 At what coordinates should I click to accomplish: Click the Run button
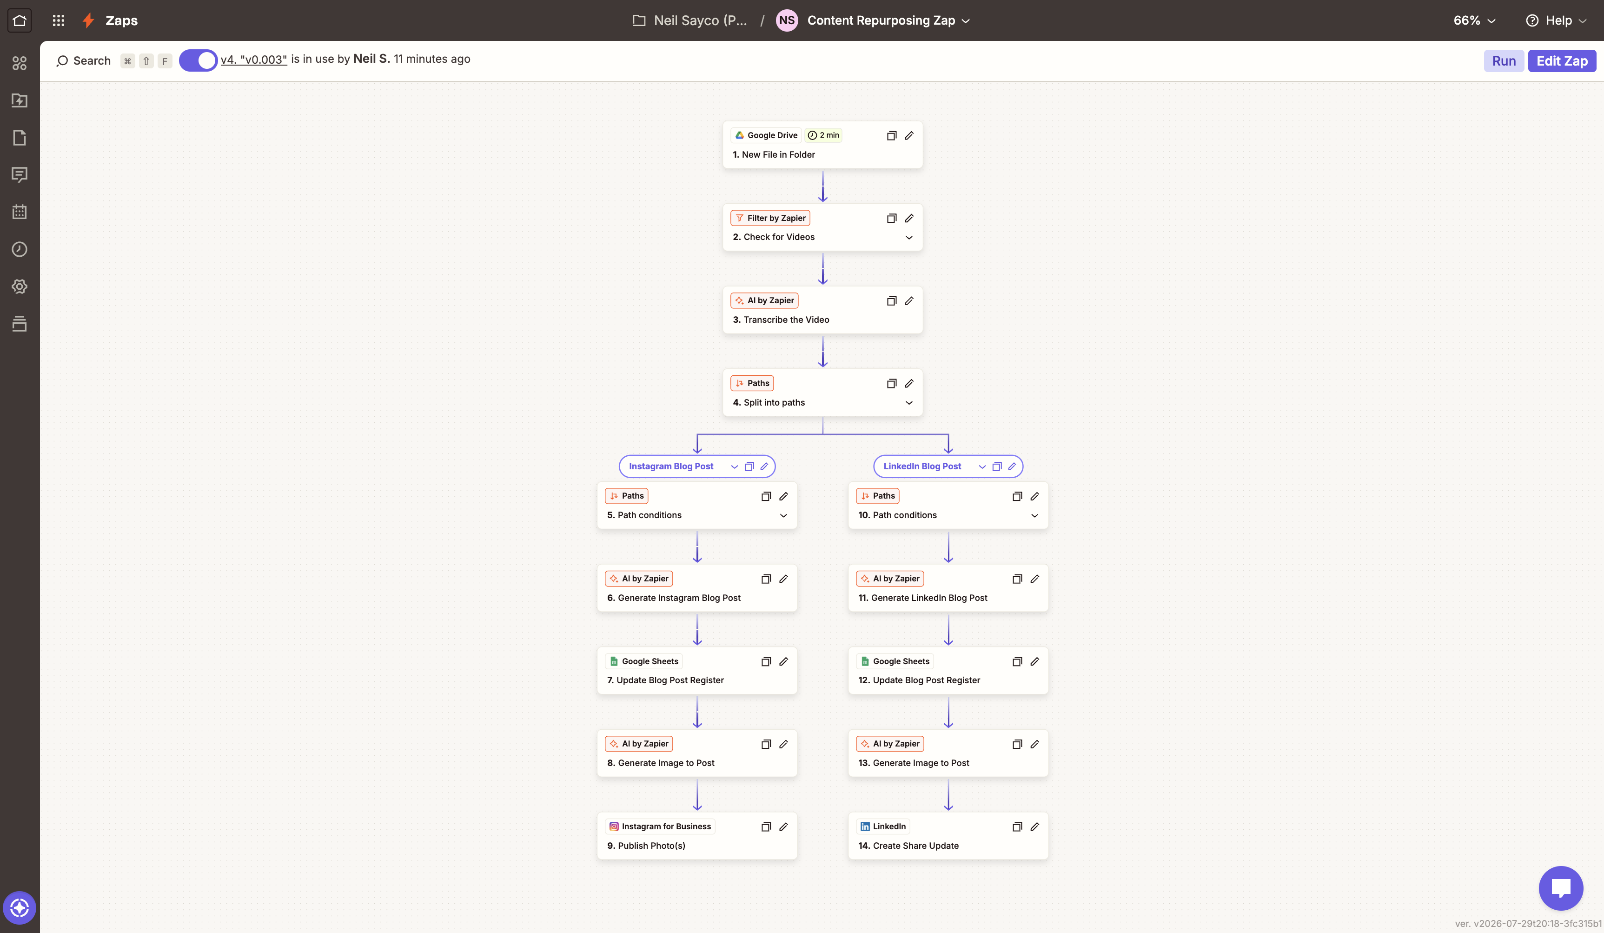tap(1504, 60)
